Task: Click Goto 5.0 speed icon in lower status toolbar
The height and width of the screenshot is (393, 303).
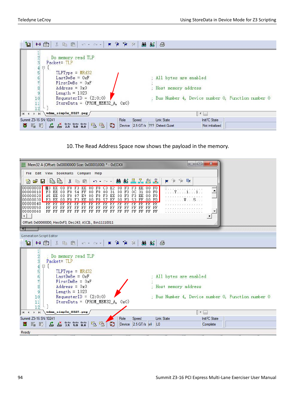Action: click(75, 324)
